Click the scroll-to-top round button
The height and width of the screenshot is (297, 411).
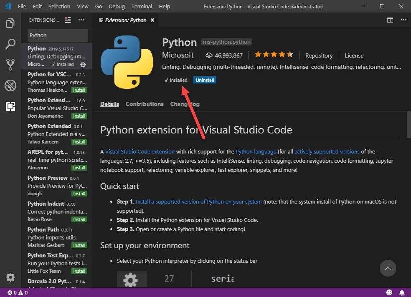coord(388,268)
